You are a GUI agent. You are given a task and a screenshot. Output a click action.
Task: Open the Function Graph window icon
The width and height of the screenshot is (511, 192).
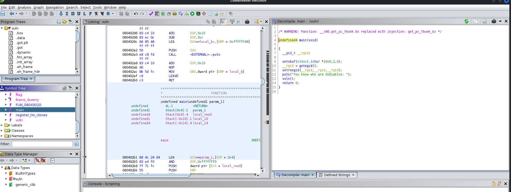point(186,14)
